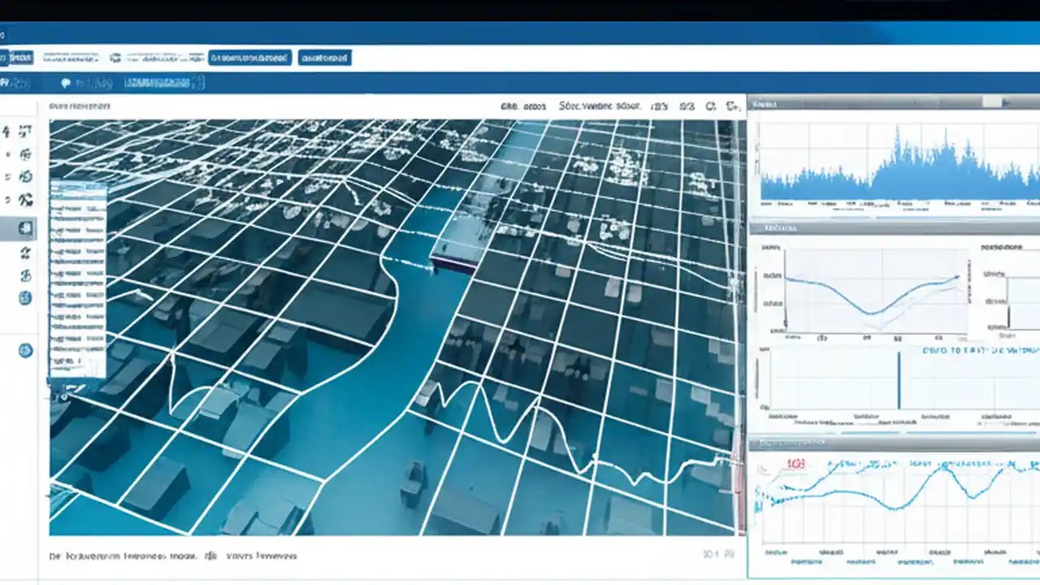Viewport: 1040px width, 585px height.
Task: Click the blue circular help icon at sidebar bottom
Action: 25,351
